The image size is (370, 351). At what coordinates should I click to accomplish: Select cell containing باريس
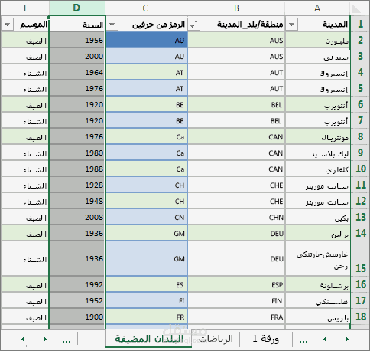[x=317, y=317]
